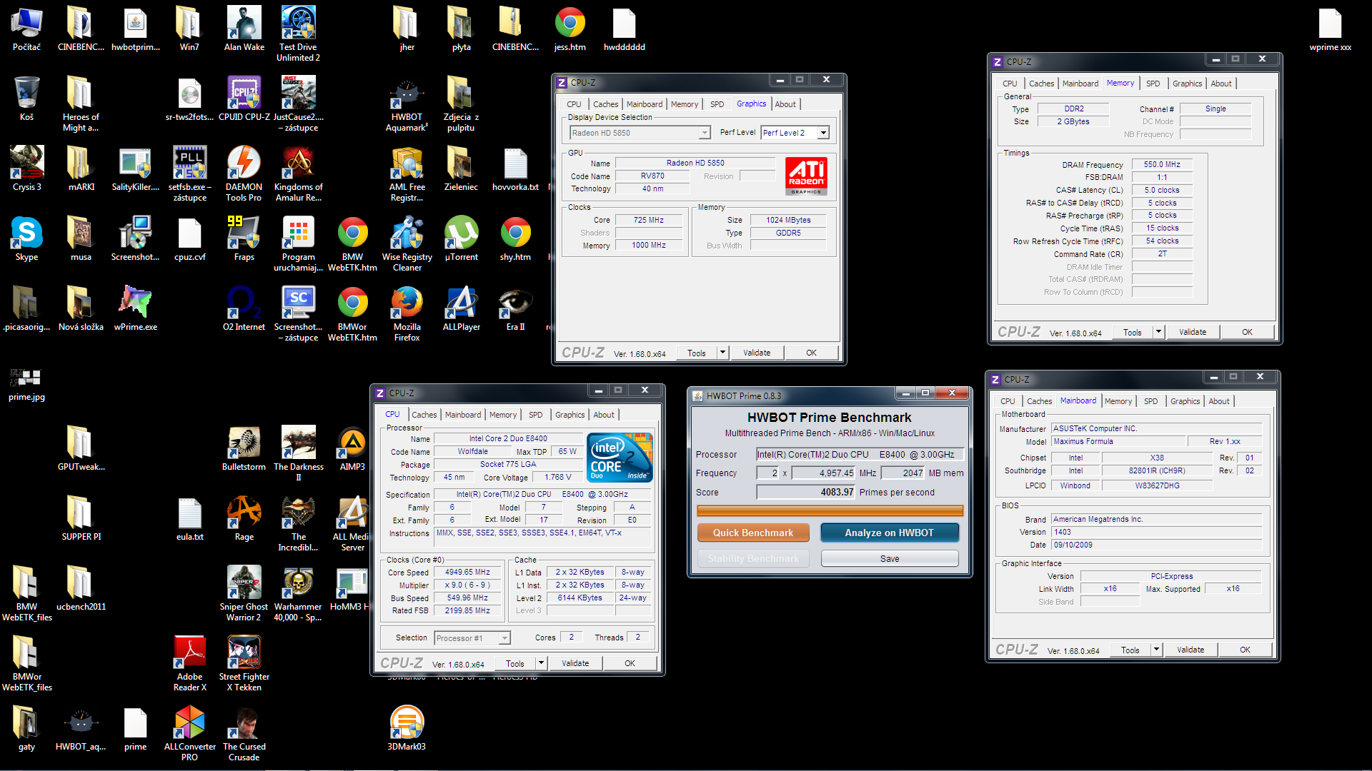1372x771 pixels.
Task: Click OK in CPU tab CPU-Z window
Action: [630, 663]
